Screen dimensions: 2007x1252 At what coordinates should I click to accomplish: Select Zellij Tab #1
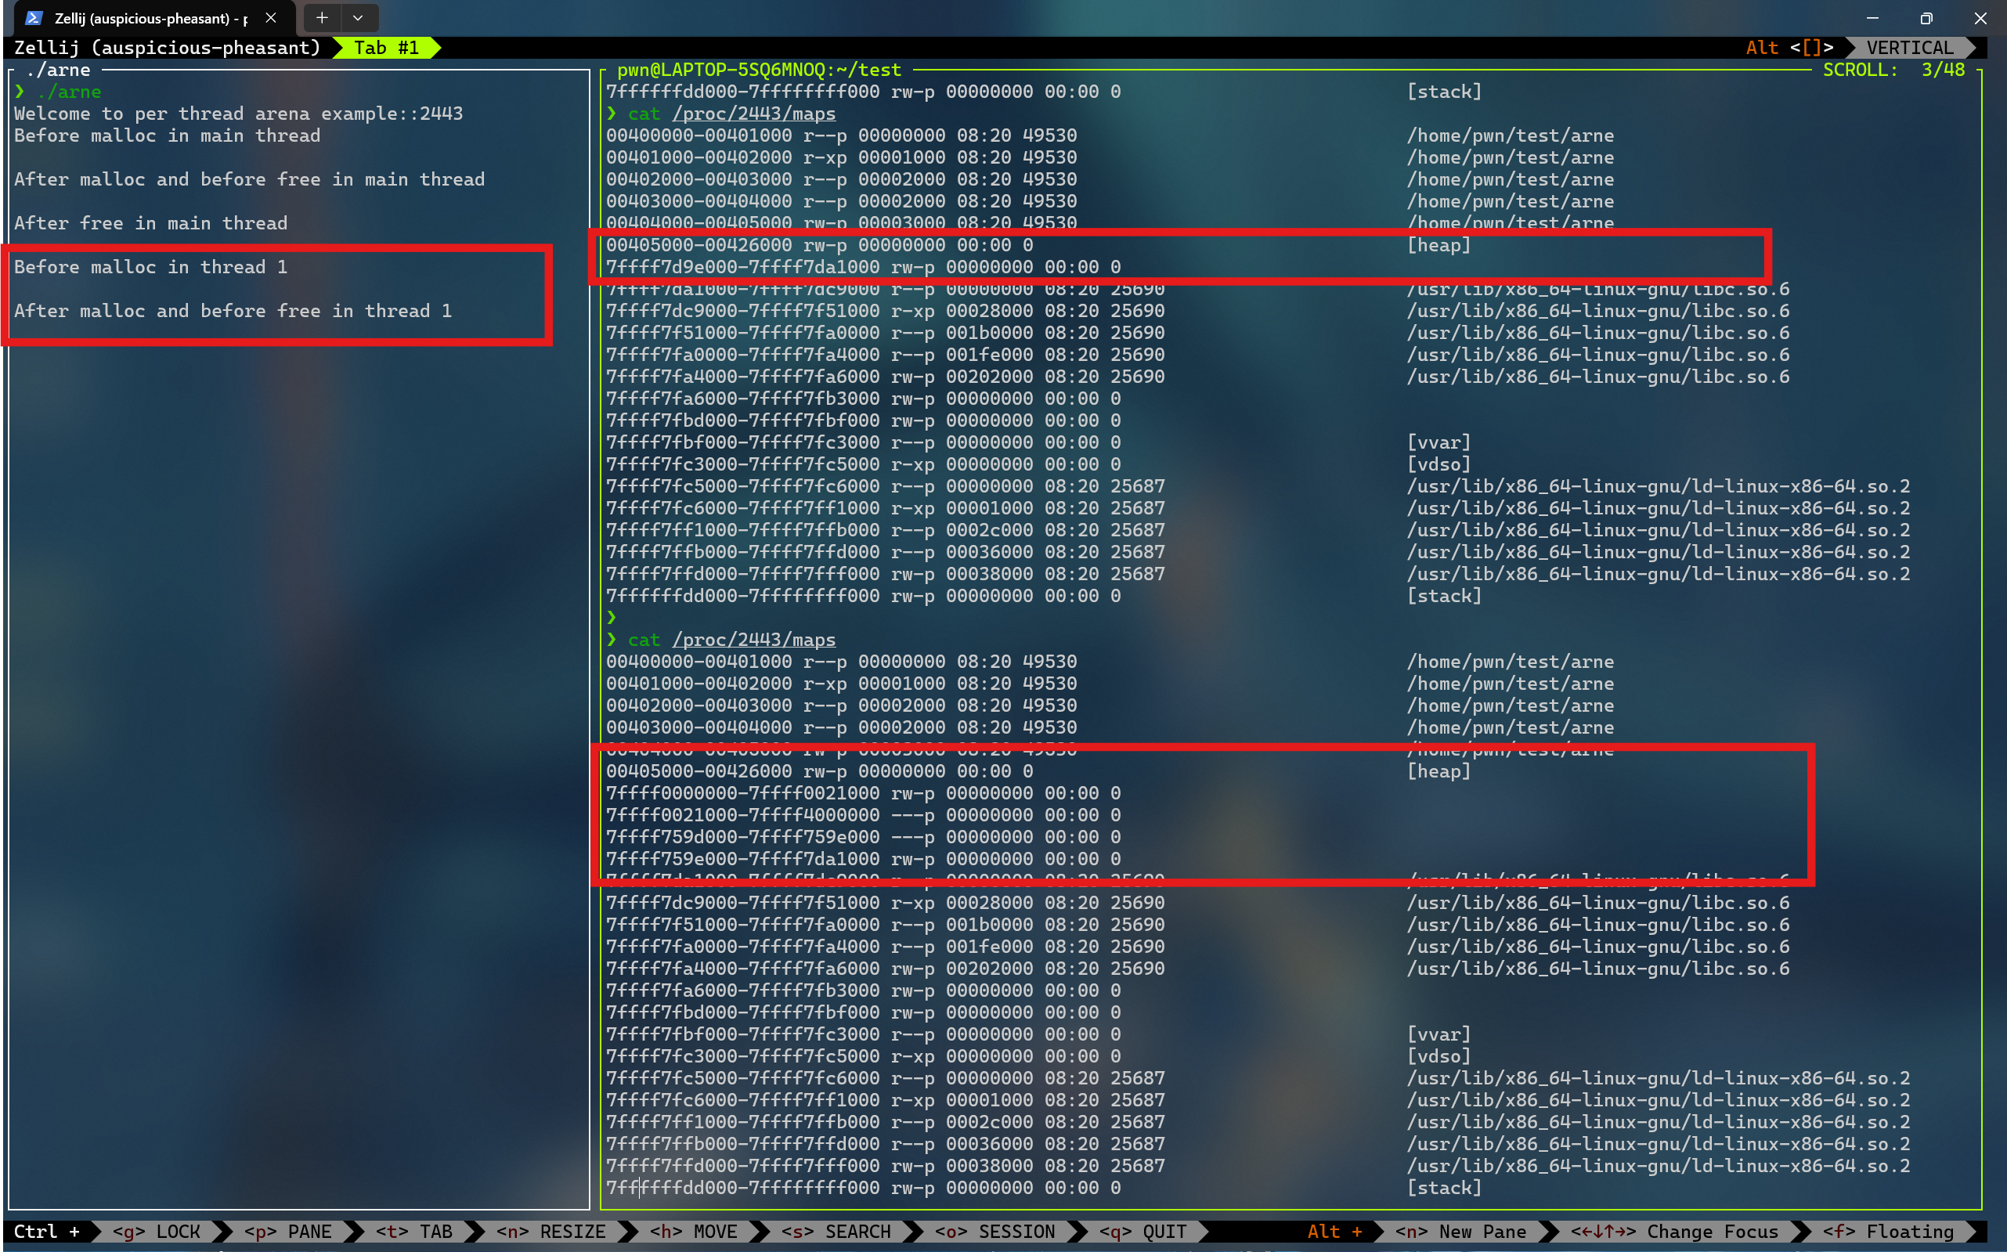386,48
